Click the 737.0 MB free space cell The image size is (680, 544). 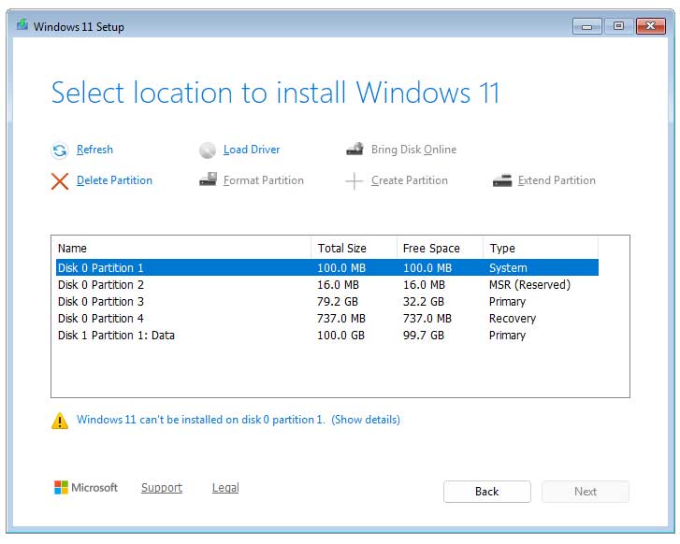427,319
